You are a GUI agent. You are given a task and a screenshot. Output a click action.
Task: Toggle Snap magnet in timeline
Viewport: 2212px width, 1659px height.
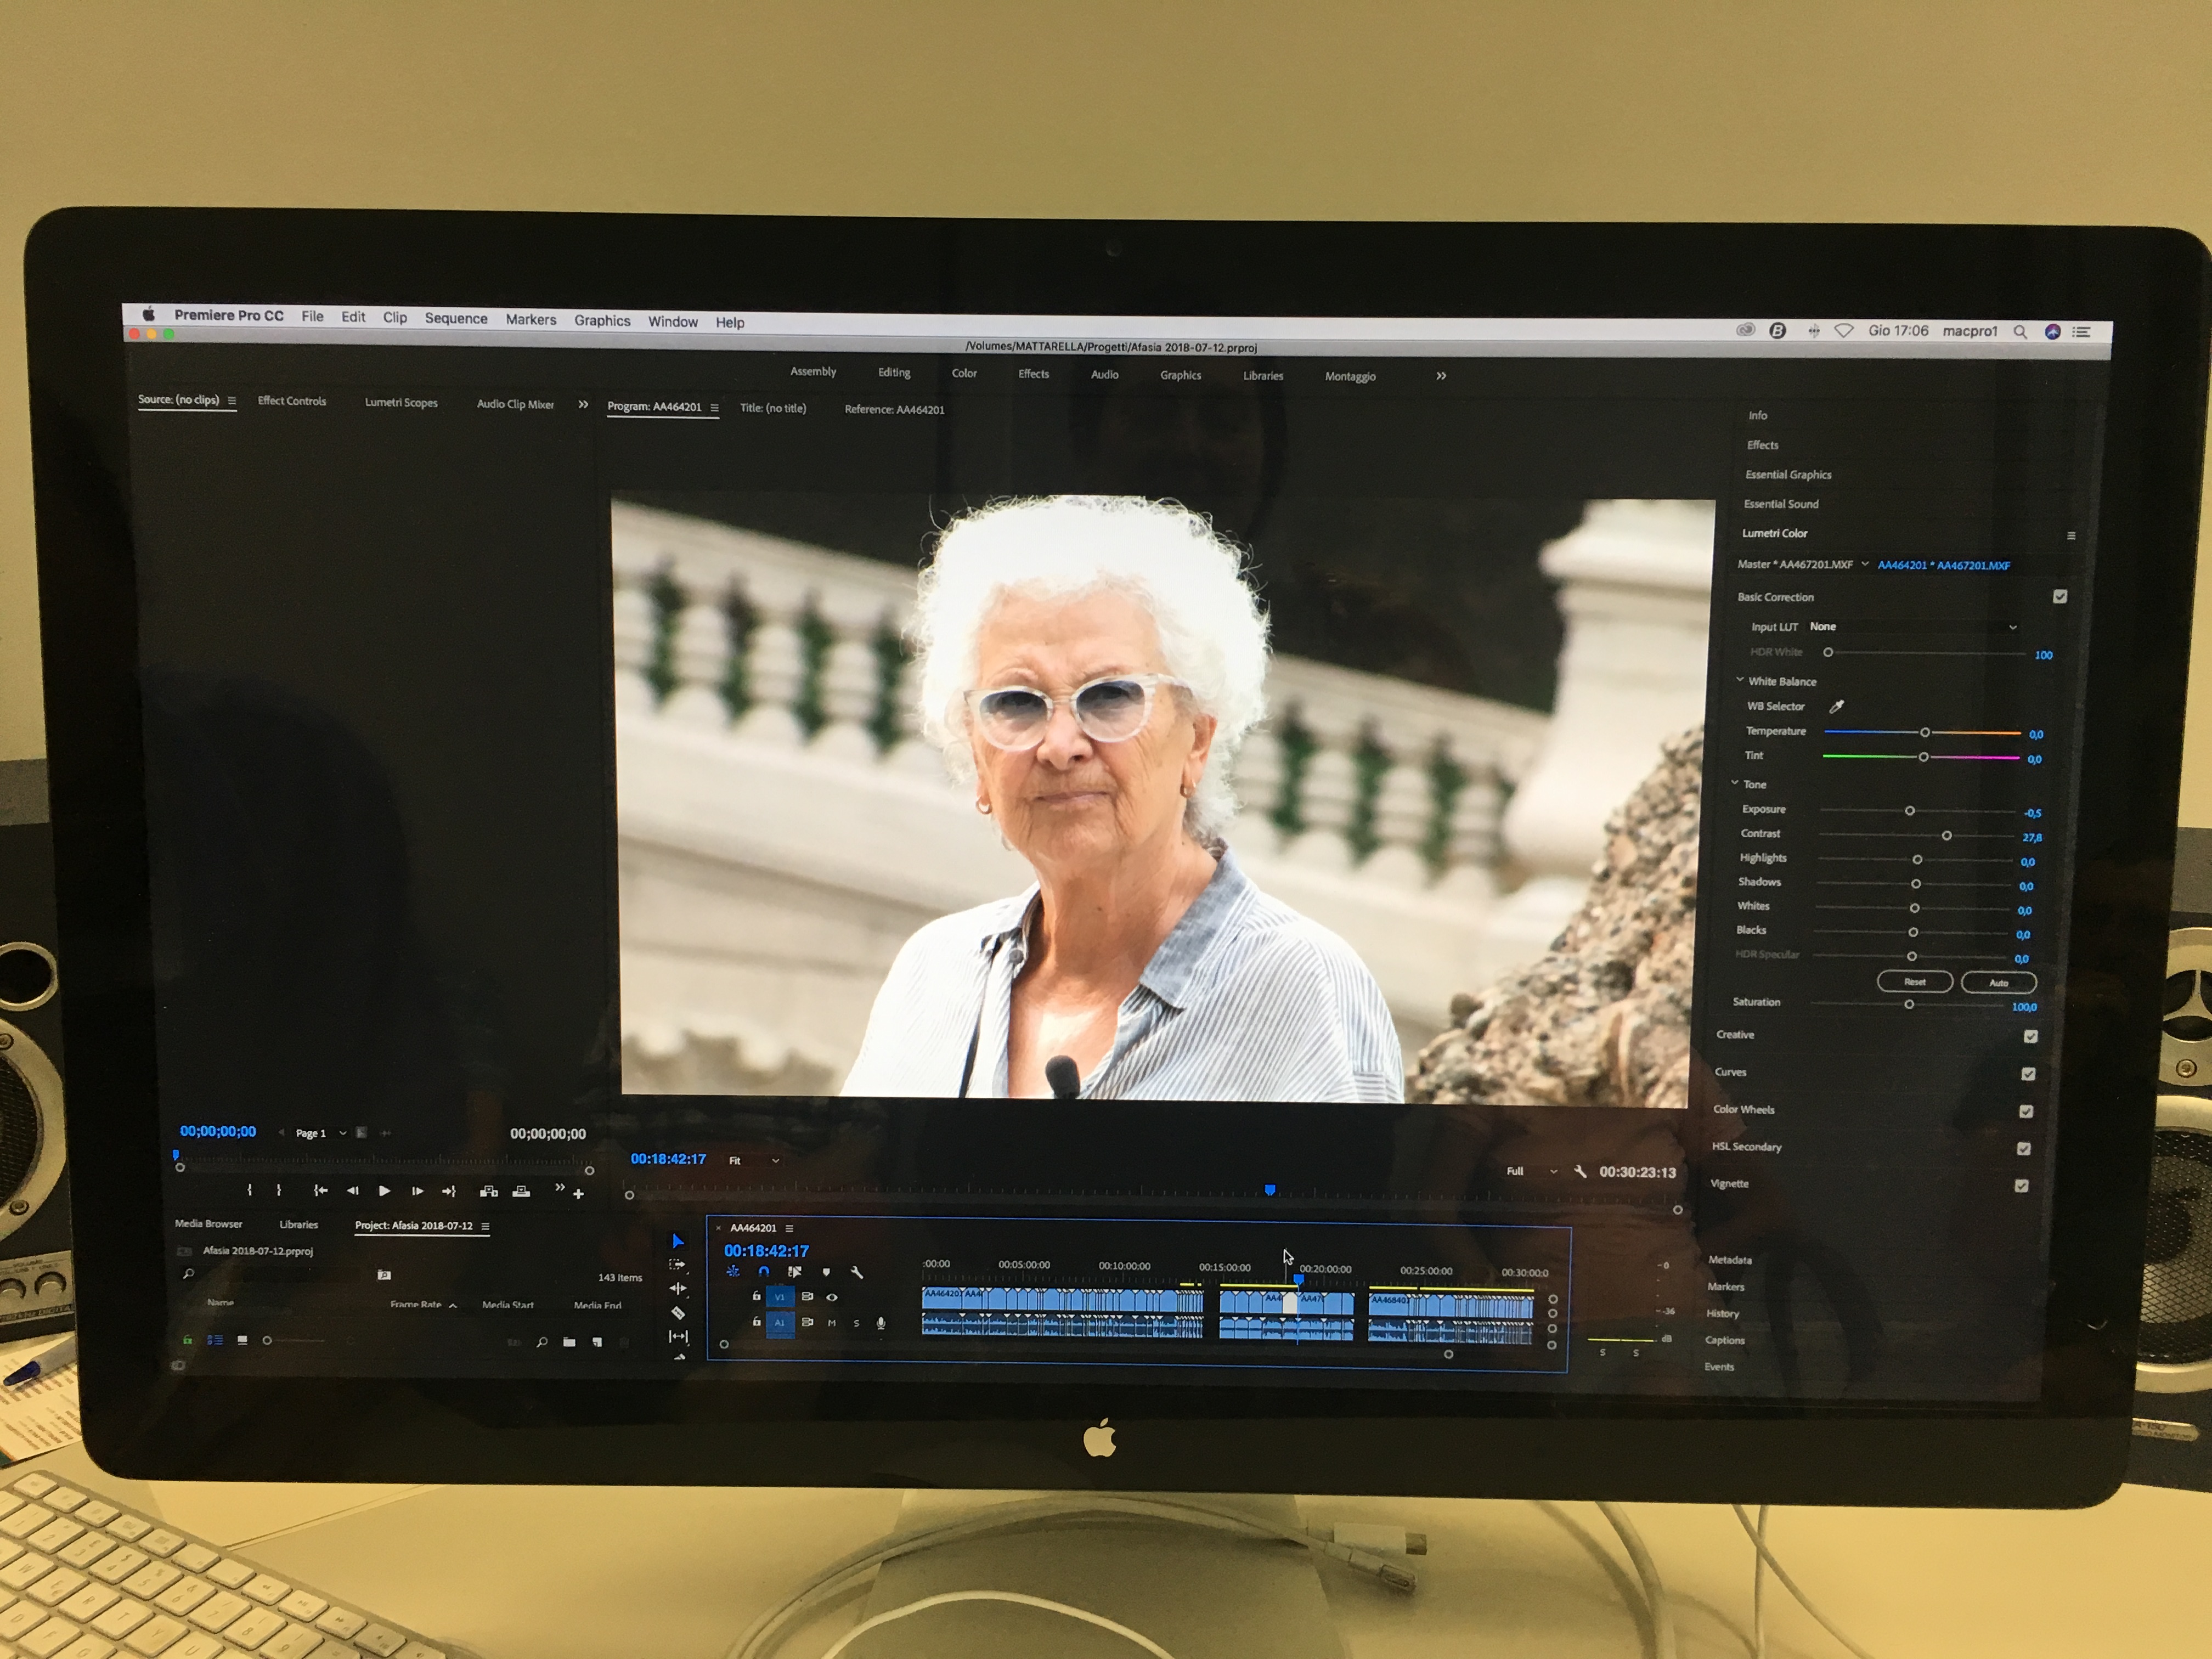coord(764,1272)
